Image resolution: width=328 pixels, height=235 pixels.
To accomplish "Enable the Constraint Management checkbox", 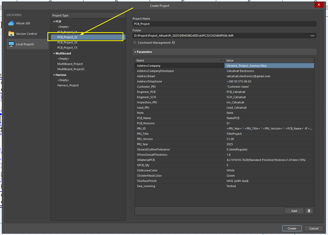I will click(x=135, y=43).
